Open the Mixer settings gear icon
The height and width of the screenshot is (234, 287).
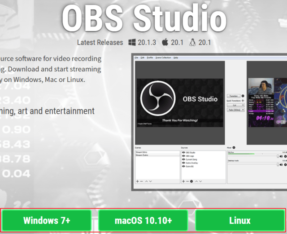tap(234, 148)
